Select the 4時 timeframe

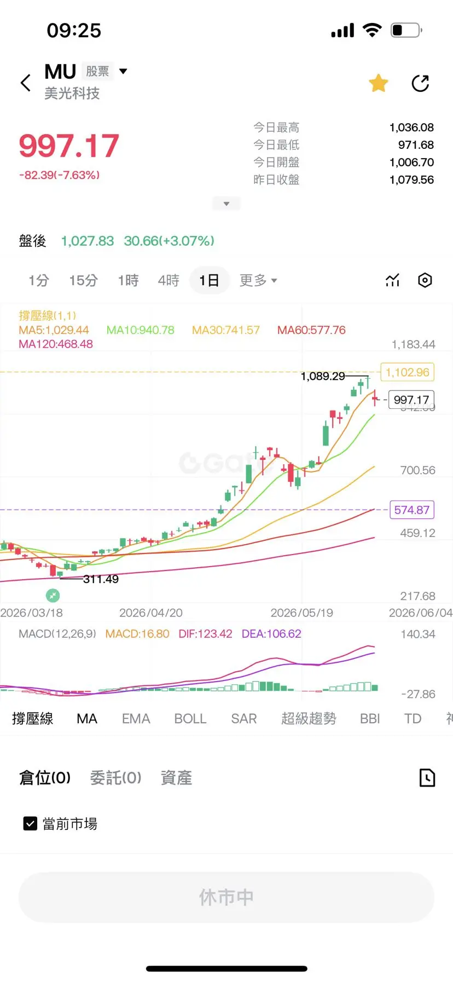point(169,280)
